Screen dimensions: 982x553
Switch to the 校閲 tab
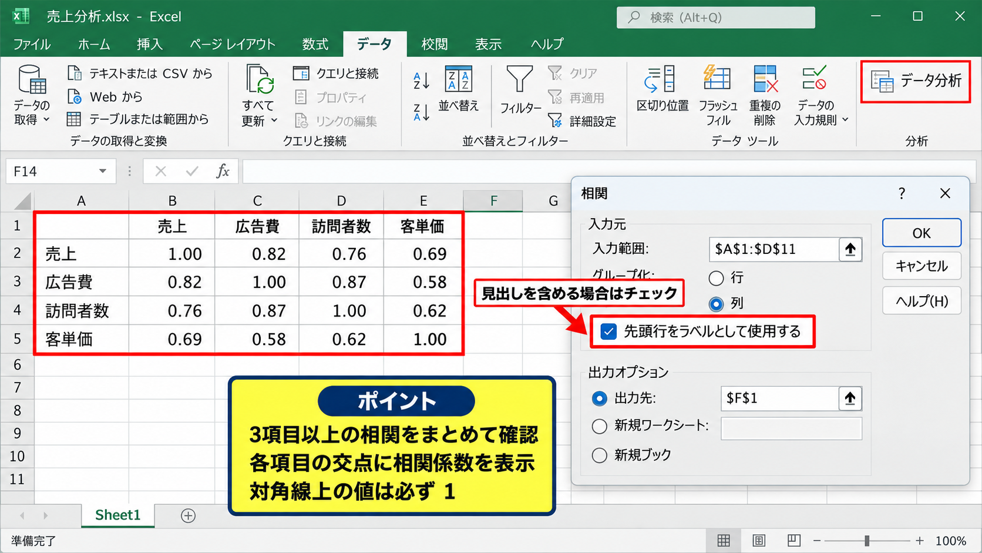pos(435,44)
